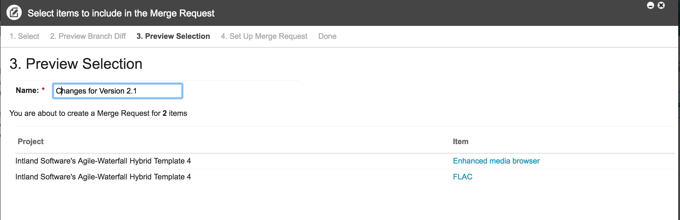The width and height of the screenshot is (680, 220).
Task: Focus the Name input field
Action: 118,91
